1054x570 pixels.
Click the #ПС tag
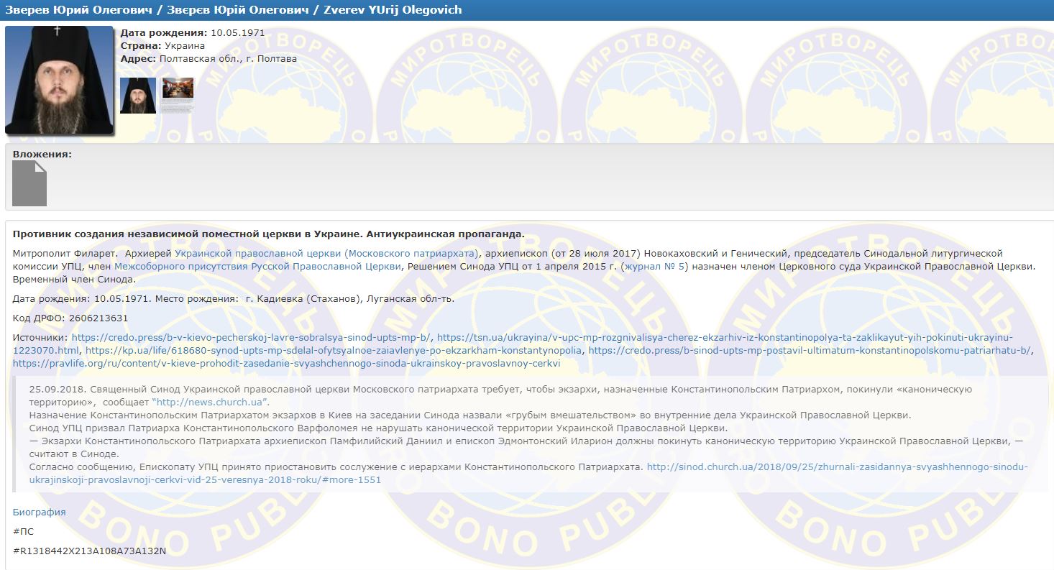point(23,531)
